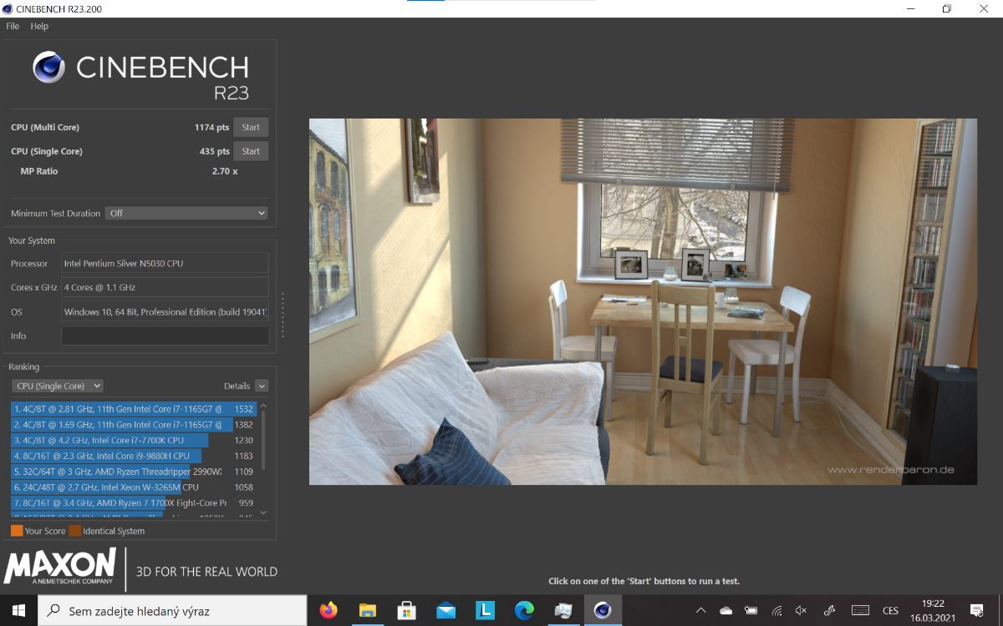Open the Microsoft Store taskbar icon
Viewport: 1003px width, 626px height.
tap(407, 610)
